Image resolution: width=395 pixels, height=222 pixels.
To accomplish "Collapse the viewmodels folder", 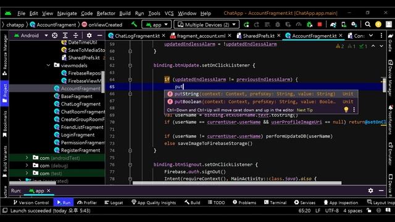I will (x=48, y=65).
